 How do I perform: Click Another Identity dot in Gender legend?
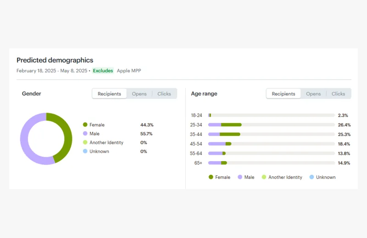(x=85, y=142)
